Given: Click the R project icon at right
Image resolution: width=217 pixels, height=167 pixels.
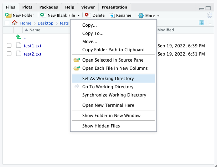Looking at the screenshot, I should click(x=202, y=23).
